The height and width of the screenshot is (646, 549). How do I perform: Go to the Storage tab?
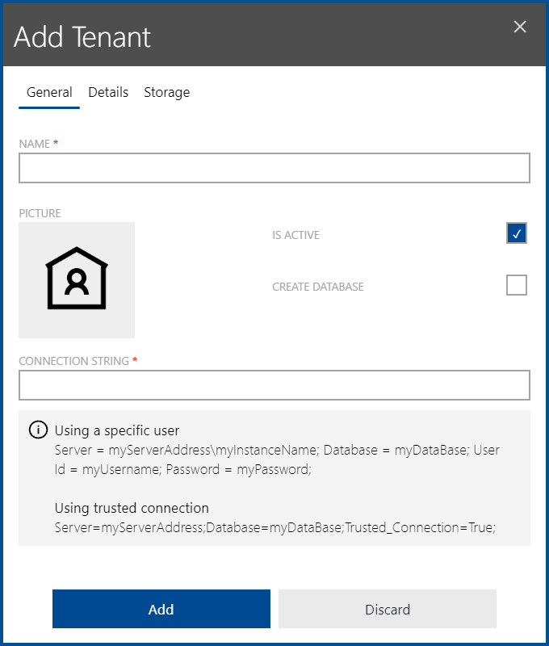pos(166,93)
